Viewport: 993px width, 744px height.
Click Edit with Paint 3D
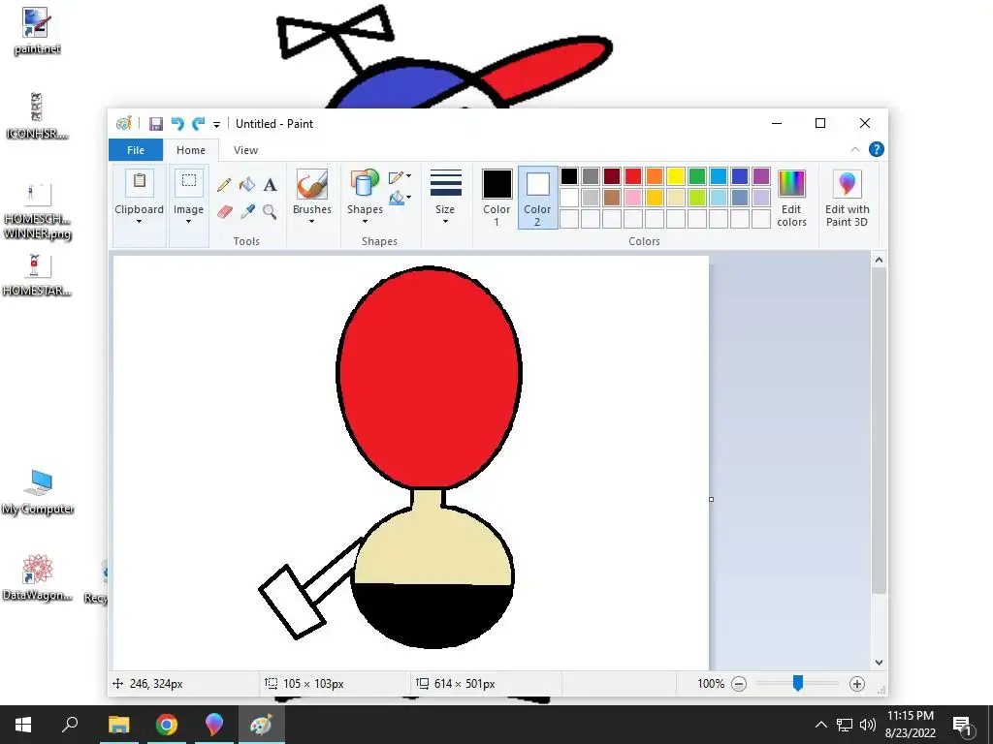848,199
